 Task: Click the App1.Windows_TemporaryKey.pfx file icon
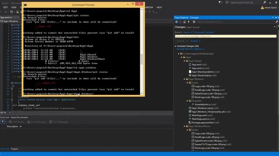[190, 112]
